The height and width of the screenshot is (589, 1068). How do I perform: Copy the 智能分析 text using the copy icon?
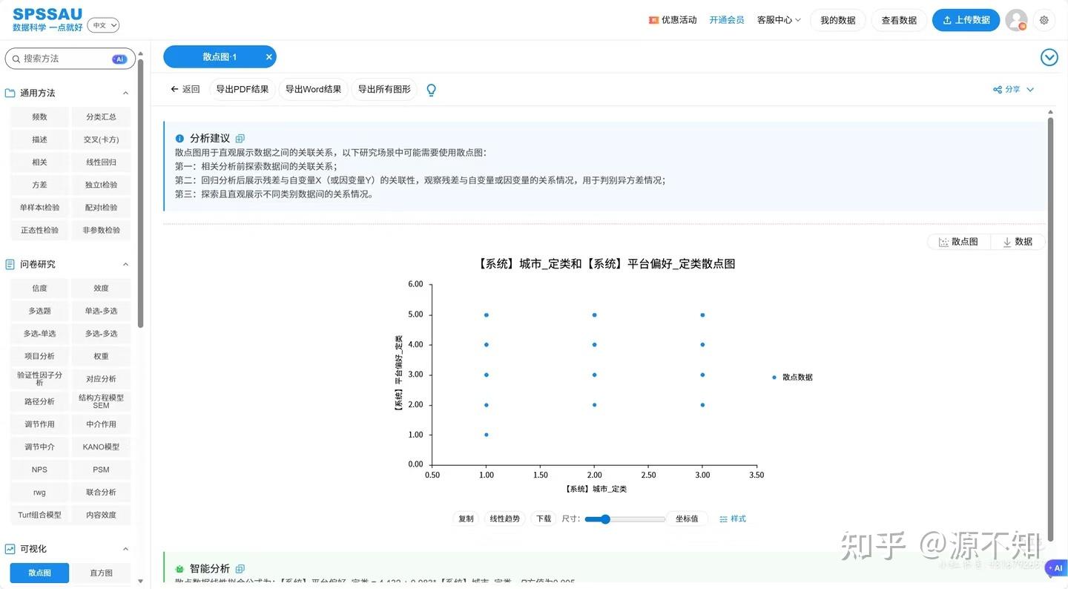(x=240, y=569)
